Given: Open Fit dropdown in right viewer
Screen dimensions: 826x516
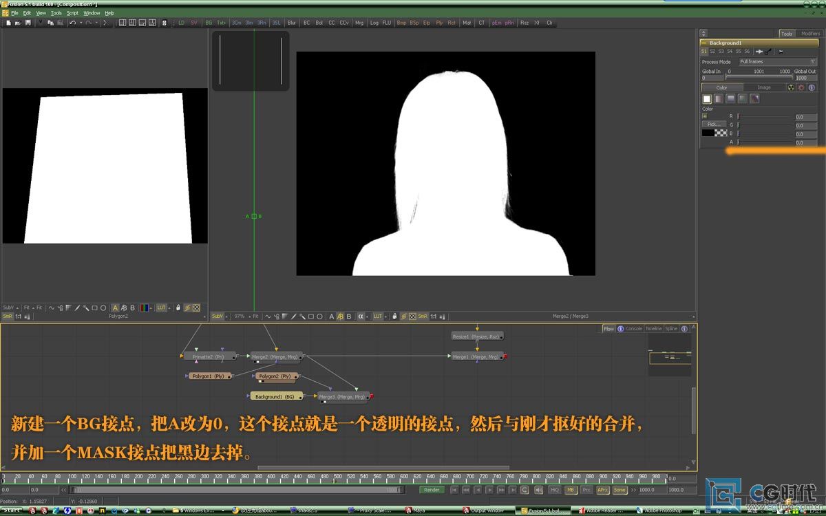Looking at the screenshot, I should click(x=256, y=316).
